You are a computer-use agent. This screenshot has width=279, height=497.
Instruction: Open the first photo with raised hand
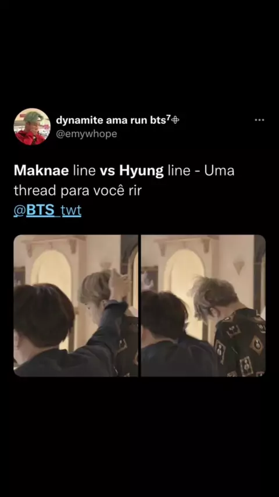[x=76, y=306]
